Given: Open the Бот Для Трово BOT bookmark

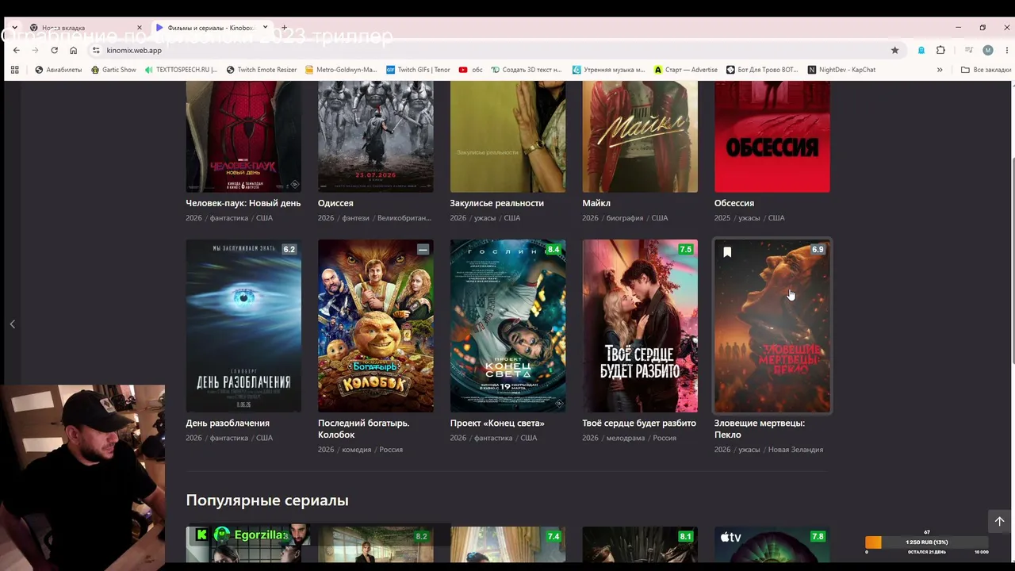Looking at the screenshot, I should (x=762, y=70).
